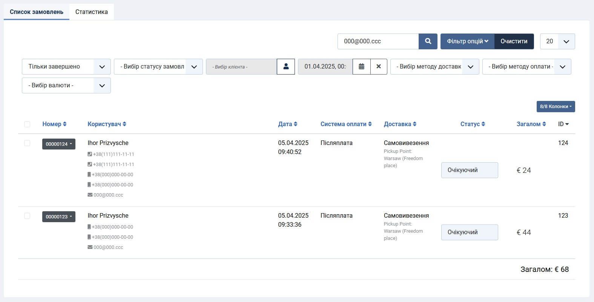This screenshot has height=302, width=594.
Task: Open client picker with user icon
Action: click(286, 67)
